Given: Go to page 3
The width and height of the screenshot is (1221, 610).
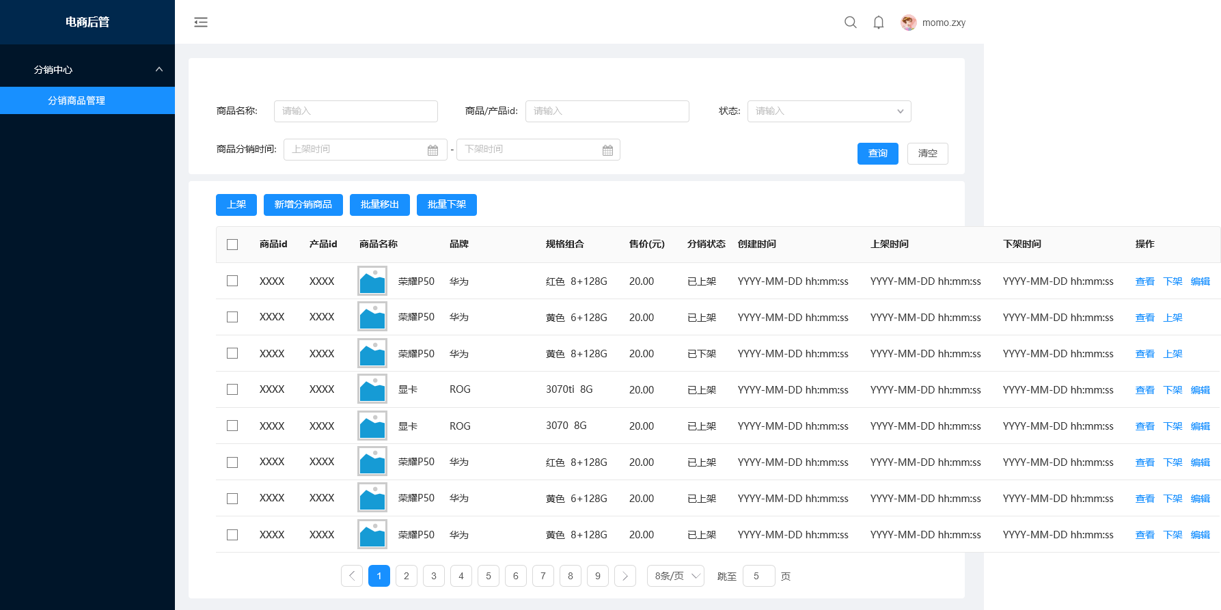Looking at the screenshot, I should click(434, 576).
